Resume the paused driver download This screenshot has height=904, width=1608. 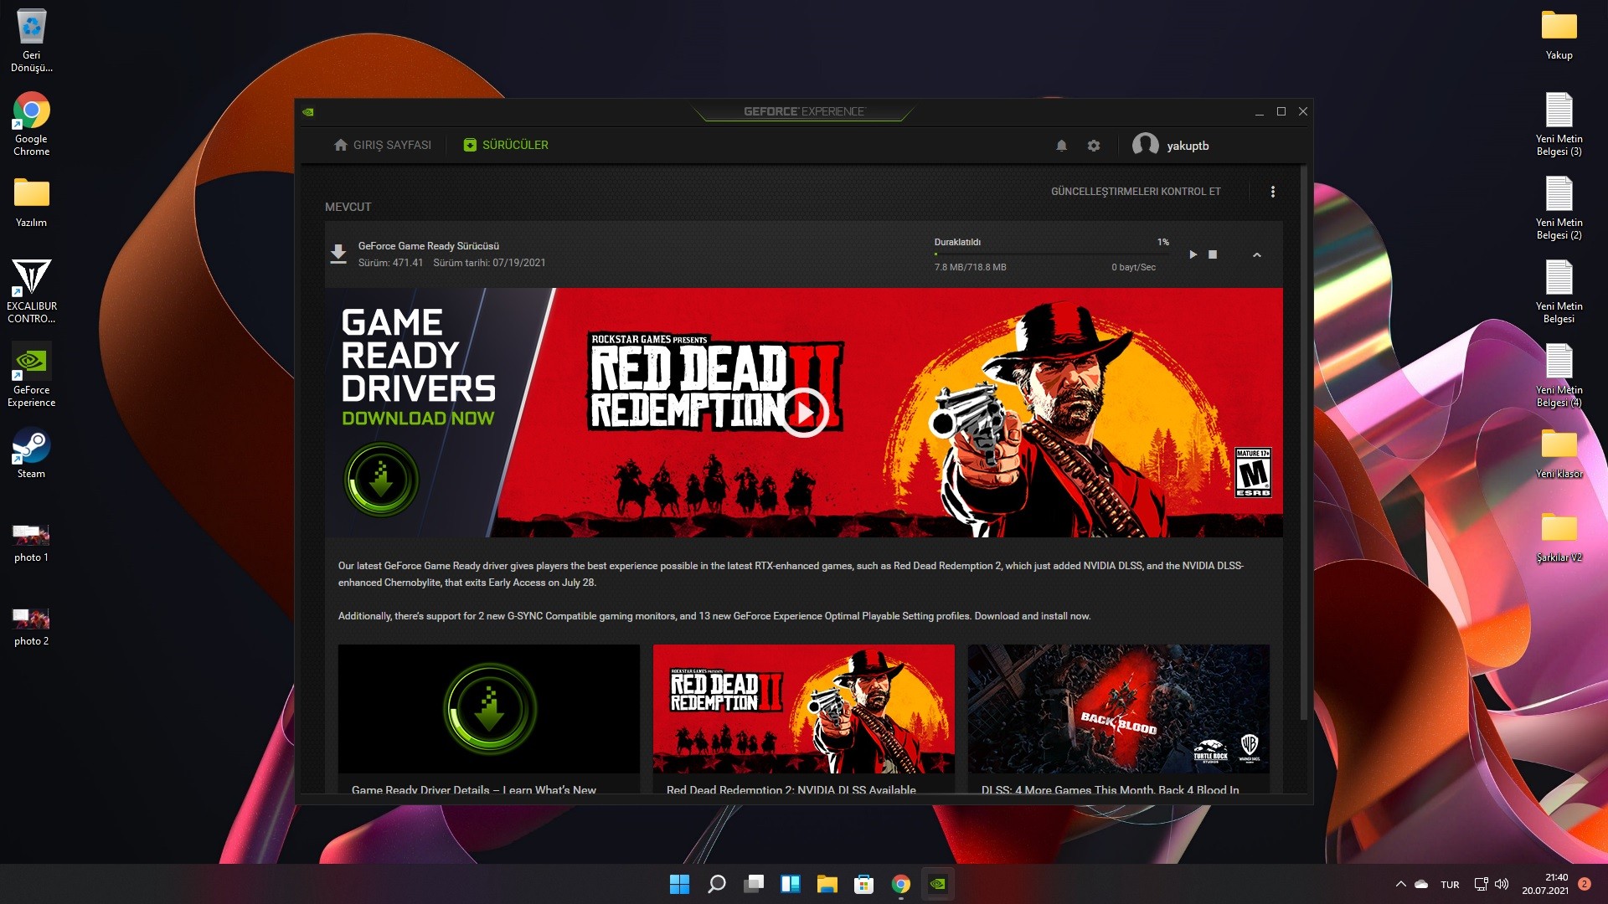[x=1193, y=254]
